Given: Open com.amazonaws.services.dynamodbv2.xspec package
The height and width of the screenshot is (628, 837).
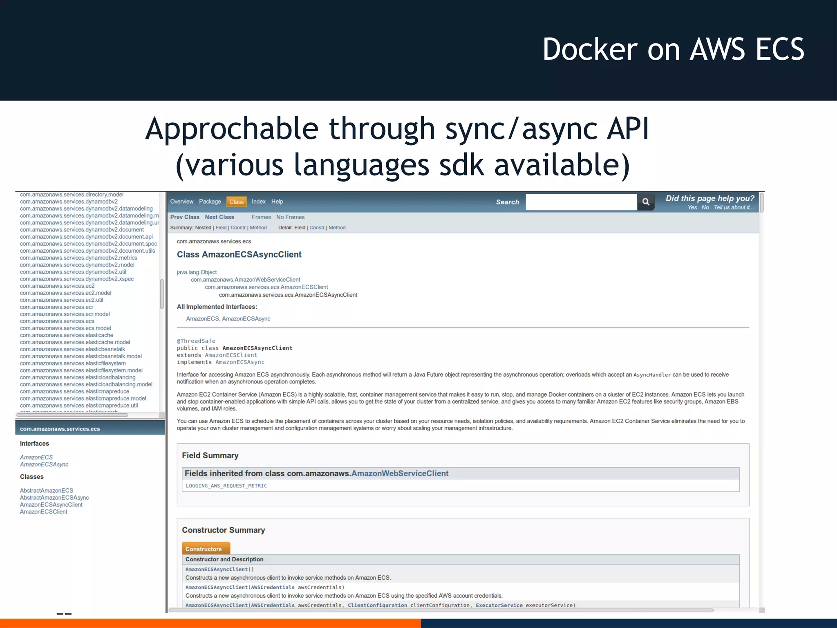Looking at the screenshot, I should (77, 279).
